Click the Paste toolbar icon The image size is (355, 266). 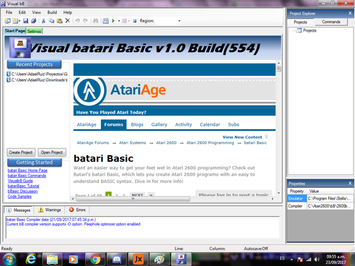tap(59, 21)
